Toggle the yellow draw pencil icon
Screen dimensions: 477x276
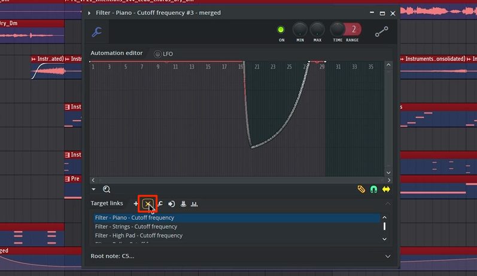click(361, 189)
